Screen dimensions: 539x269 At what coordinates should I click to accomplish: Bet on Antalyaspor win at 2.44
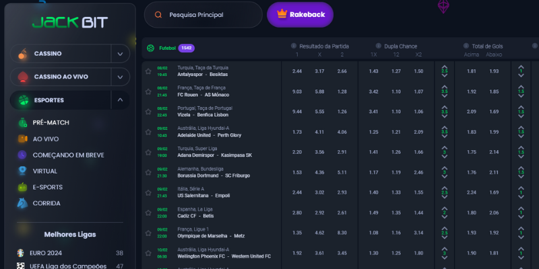coord(297,71)
